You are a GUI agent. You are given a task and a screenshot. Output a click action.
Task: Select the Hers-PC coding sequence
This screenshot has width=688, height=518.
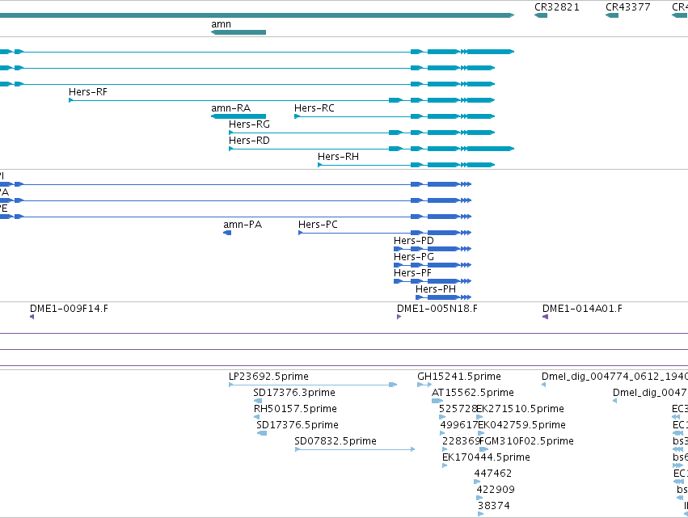[x=385, y=233]
